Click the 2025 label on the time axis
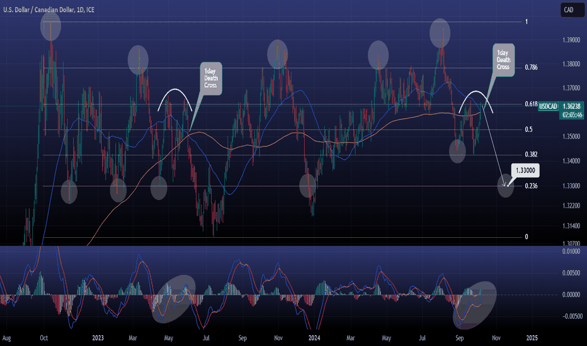The height and width of the screenshot is (346, 587). (532, 338)
